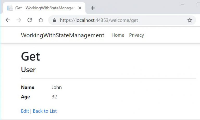This screenshot has height=120, width=200.
Task: Click the tab's page favicon
Action: (x=10, y=8)
